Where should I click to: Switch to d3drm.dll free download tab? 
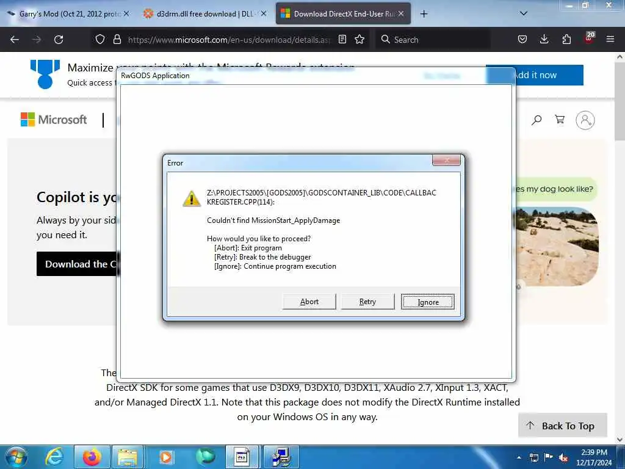pyautogui.click(x=205, y=14)
